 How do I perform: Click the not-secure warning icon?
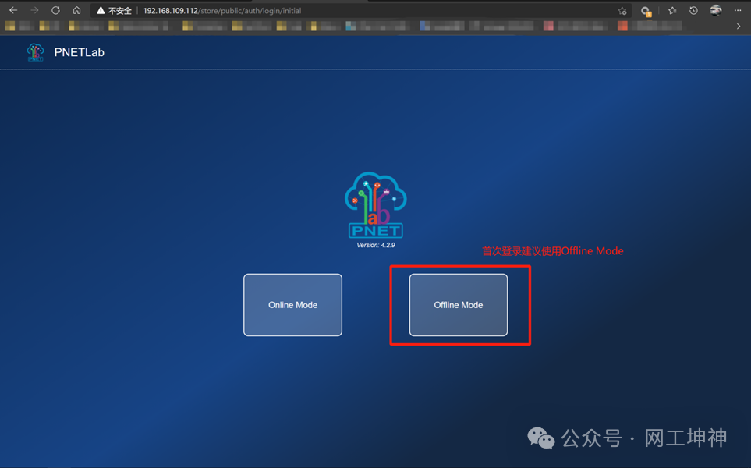point(101,11)
